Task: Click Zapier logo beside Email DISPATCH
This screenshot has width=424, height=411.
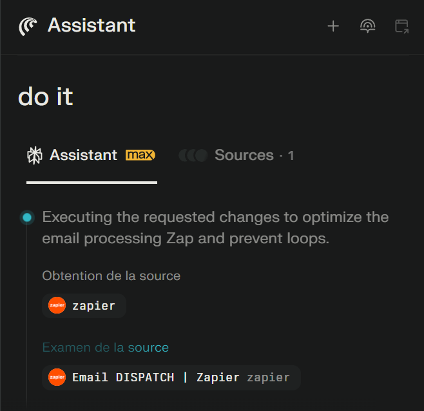Action: click(57, 377)
